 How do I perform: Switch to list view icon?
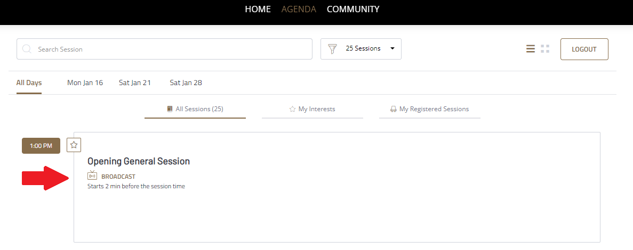pyautogui.click(x=531, y=49)
